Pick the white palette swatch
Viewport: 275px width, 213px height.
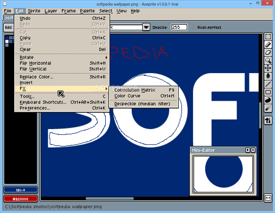pyautogui.click(x=7, y=41)
